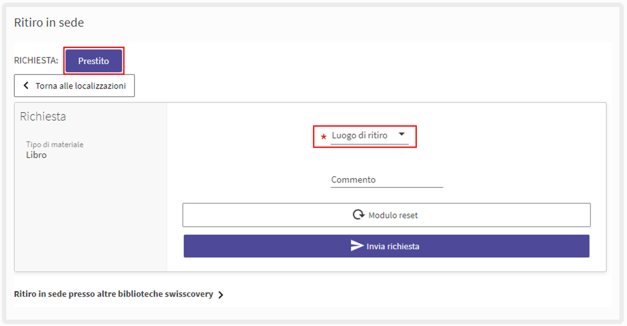Viewport: 627px width, 326px height.
Task: Click the circular reset arrow icon
Action: [x=358, y=215]
